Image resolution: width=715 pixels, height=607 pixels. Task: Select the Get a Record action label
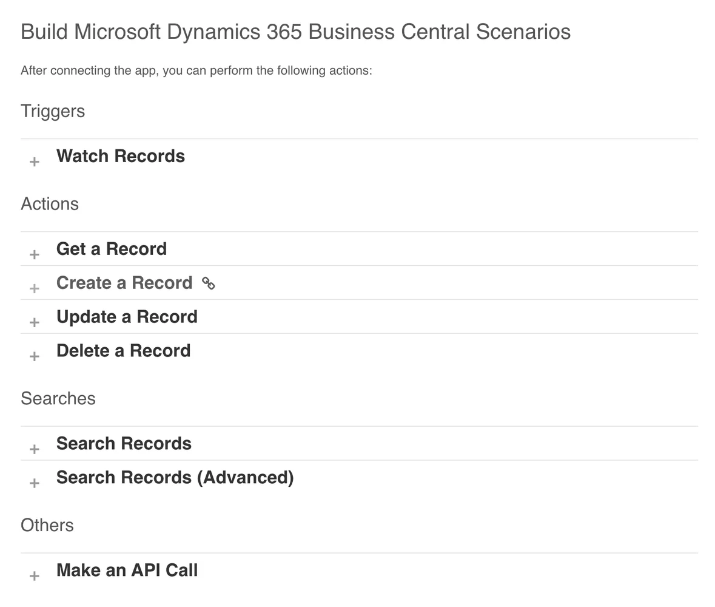112,249
